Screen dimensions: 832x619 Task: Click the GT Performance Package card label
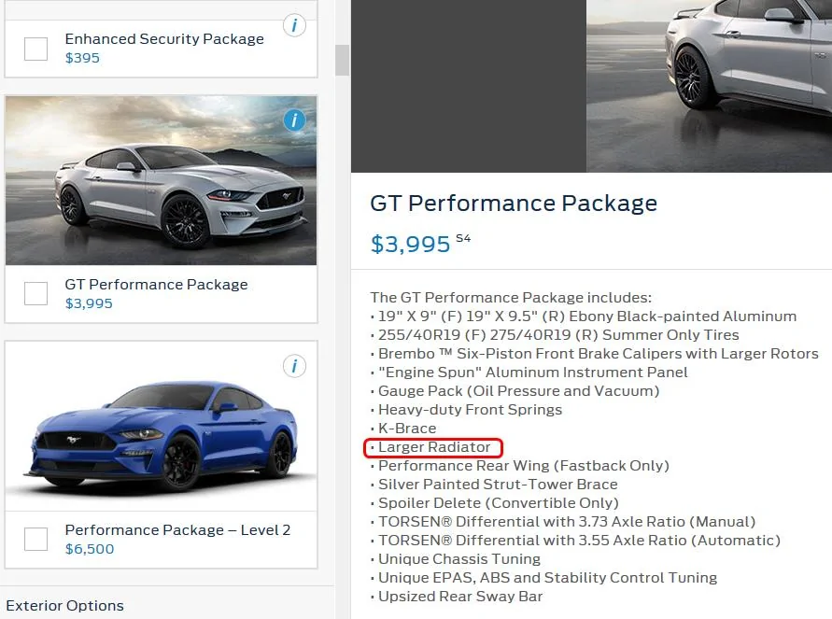click(156, 285)
